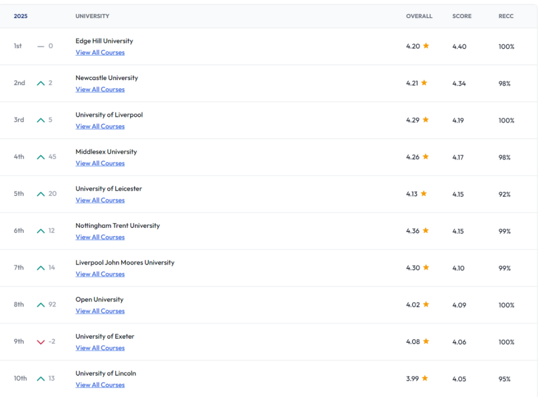Click the 4.40 score value

[459, 47]
